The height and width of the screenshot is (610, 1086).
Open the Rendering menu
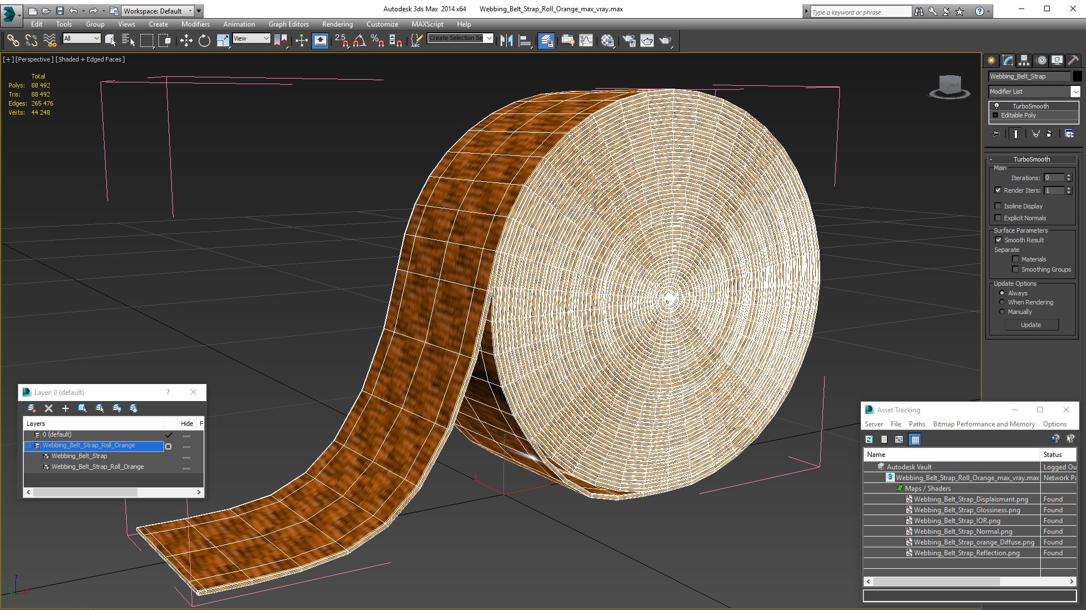[337, 24]
